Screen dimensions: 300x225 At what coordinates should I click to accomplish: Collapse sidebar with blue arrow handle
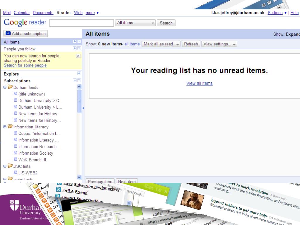[x=83, y=108]
